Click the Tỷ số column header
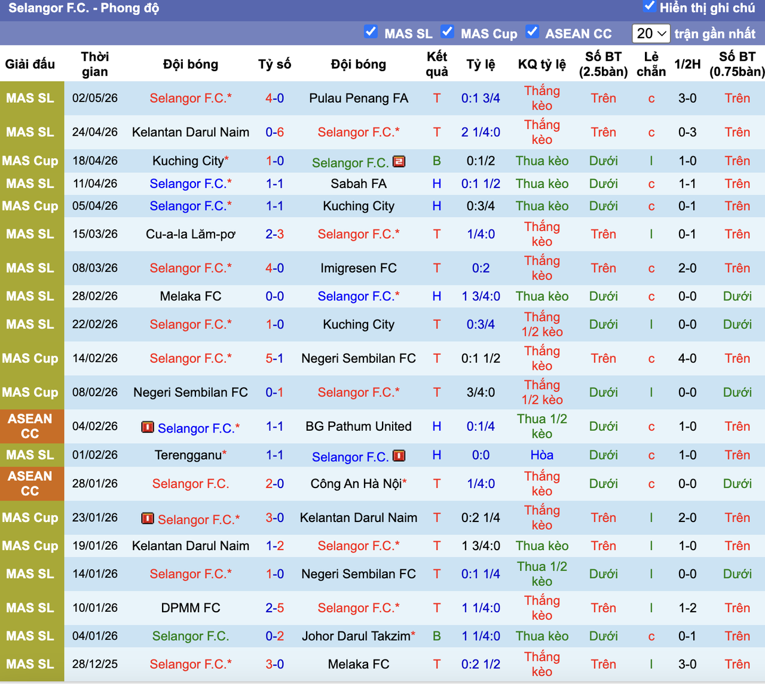Screen dimensions: 765x684 275,64
